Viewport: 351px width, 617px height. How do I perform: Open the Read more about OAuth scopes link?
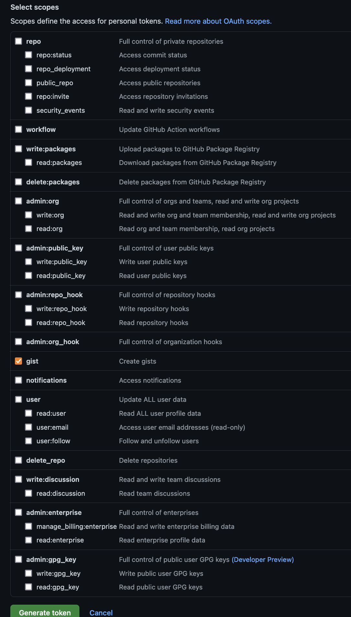tap(218, 21)
